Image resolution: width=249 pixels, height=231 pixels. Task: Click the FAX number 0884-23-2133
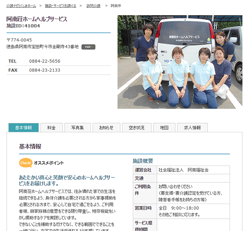click(44, 70)
